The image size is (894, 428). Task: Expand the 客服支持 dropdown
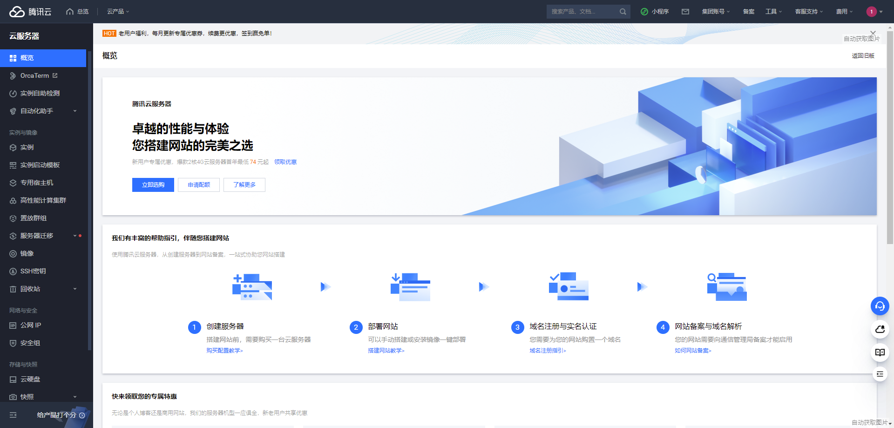pyautogui.click(x=809, y=12)
